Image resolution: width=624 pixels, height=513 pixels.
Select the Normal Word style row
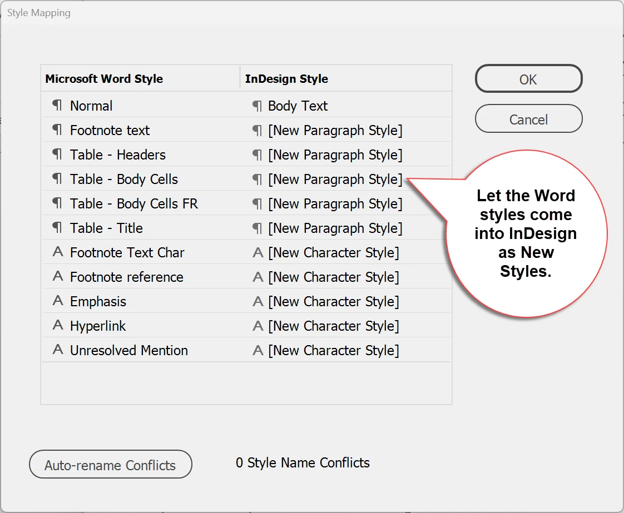click(x=91, y=106)
